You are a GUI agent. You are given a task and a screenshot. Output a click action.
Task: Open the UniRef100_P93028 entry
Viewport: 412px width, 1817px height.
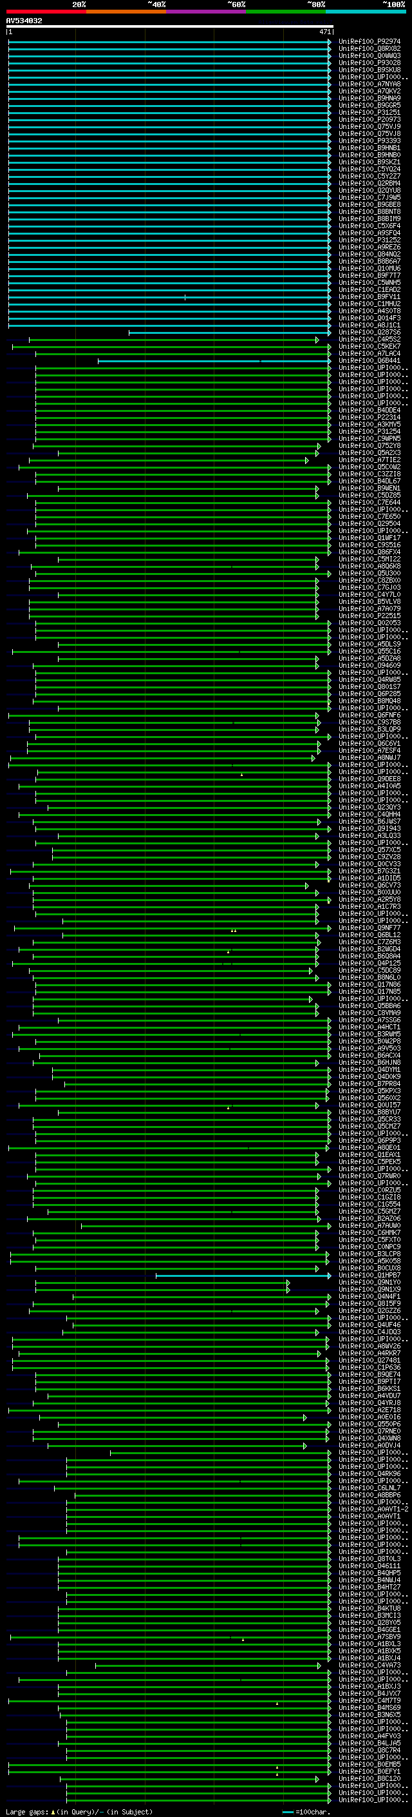click(369, 63)
